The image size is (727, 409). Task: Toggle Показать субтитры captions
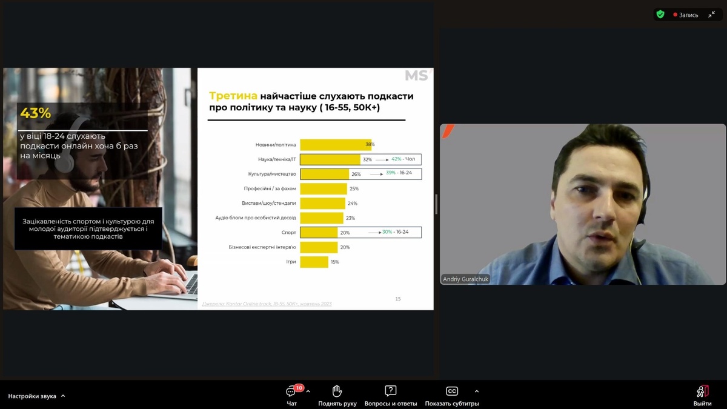pyautogui.click(x=452, y=395)
